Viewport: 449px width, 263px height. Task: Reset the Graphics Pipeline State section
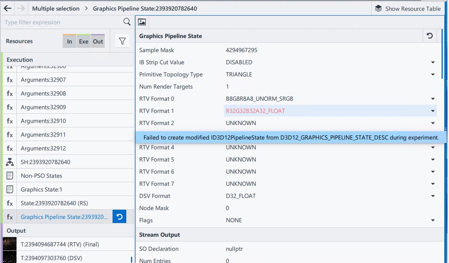point(430,36)
